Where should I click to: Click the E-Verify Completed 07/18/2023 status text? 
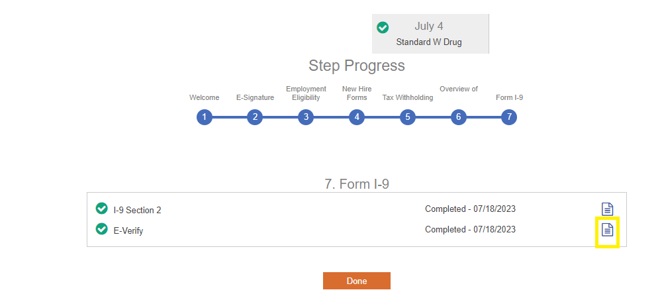coord(470,230)
